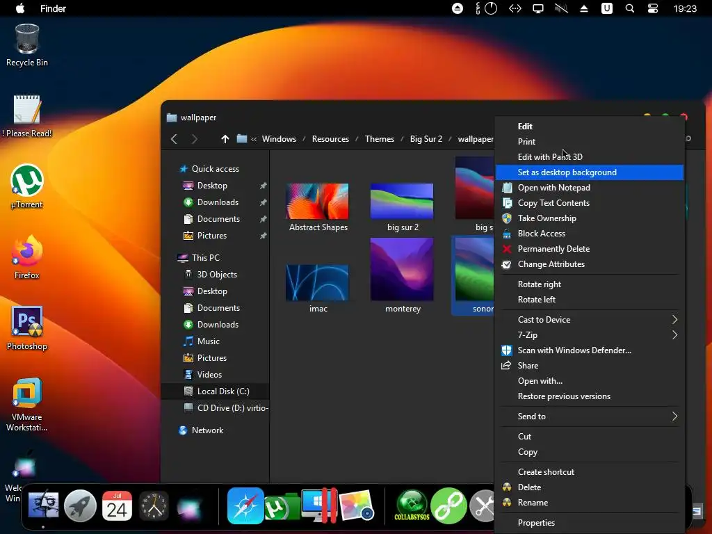
Task: Open the Siri icon in dock
Action: point(189,507)
